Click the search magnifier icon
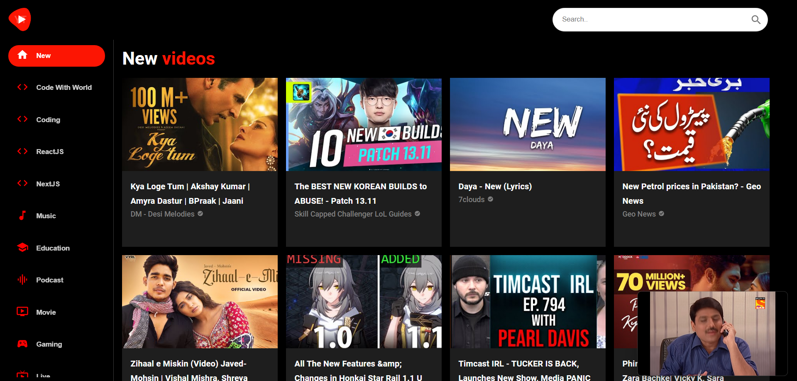 756,19
